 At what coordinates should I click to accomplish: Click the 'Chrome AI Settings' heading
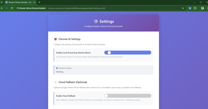coord(69,39)
